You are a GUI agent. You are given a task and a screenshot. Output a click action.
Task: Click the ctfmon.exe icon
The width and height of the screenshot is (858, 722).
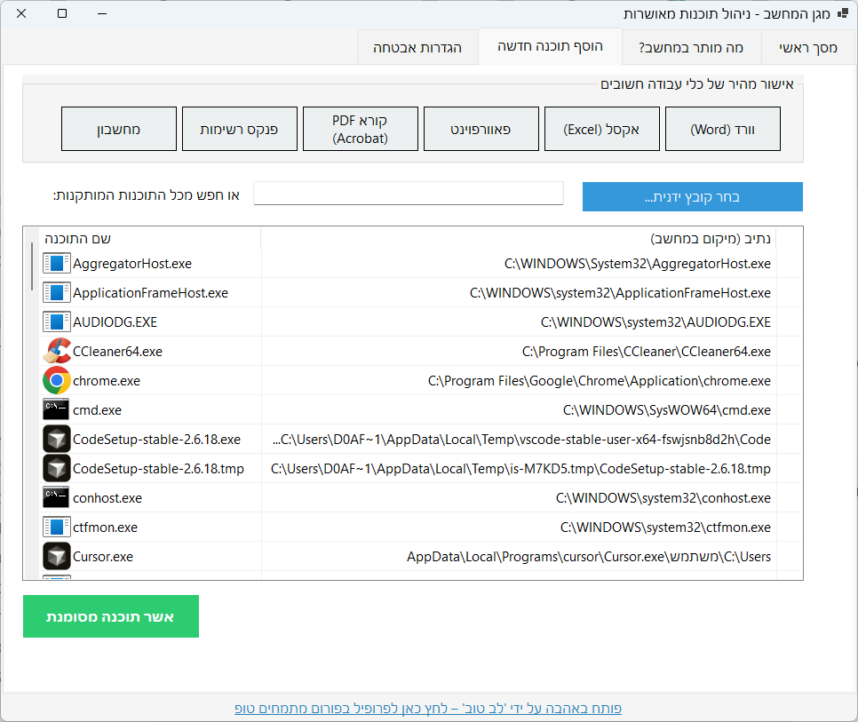point(57,527)
